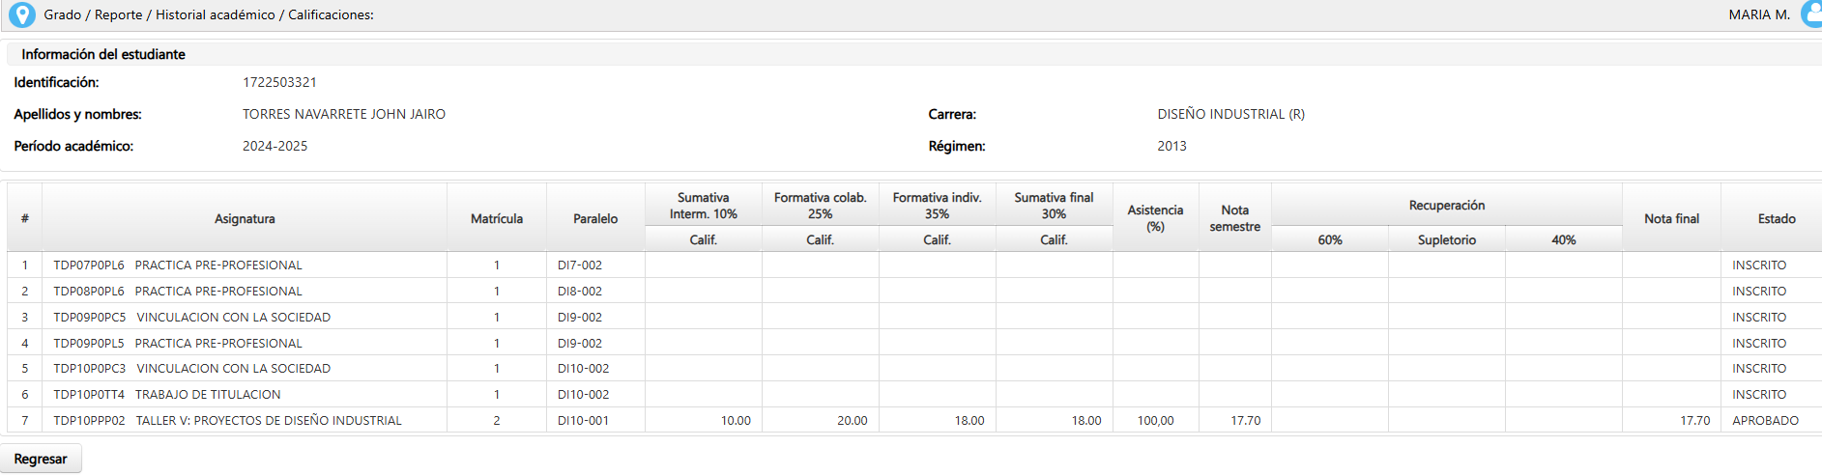Select the Grado breadcrumb item
Viewport: 1822px width, 475px height.
click(x=63, y=14)
